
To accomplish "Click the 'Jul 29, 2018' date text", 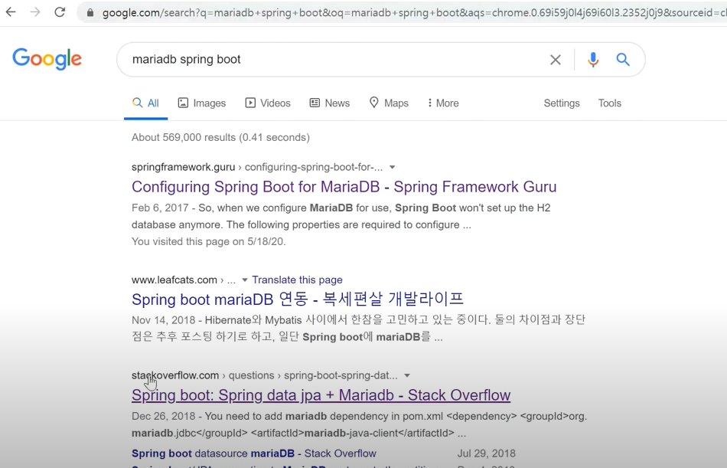I will 487,453.
